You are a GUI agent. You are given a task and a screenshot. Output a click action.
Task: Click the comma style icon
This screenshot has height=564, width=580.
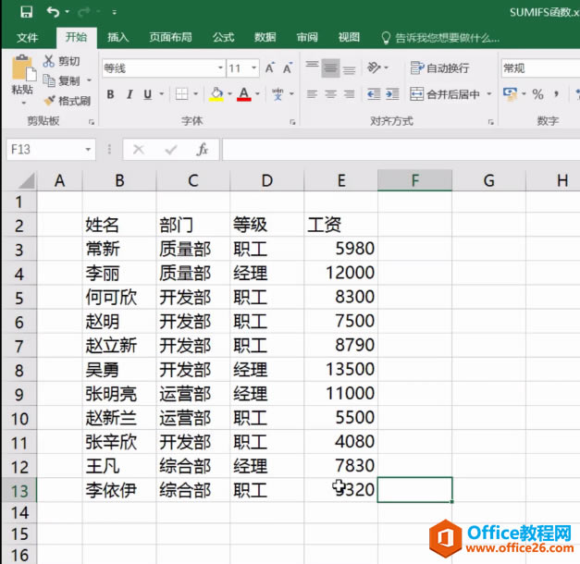click(x=556, y=94)
